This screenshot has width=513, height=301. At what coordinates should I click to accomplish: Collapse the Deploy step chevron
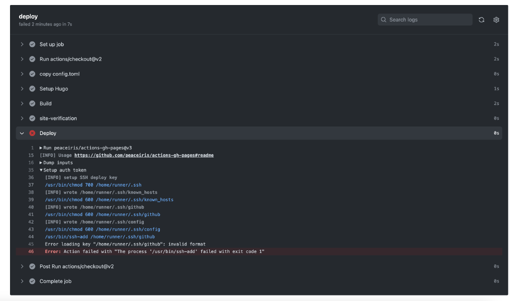22,133
